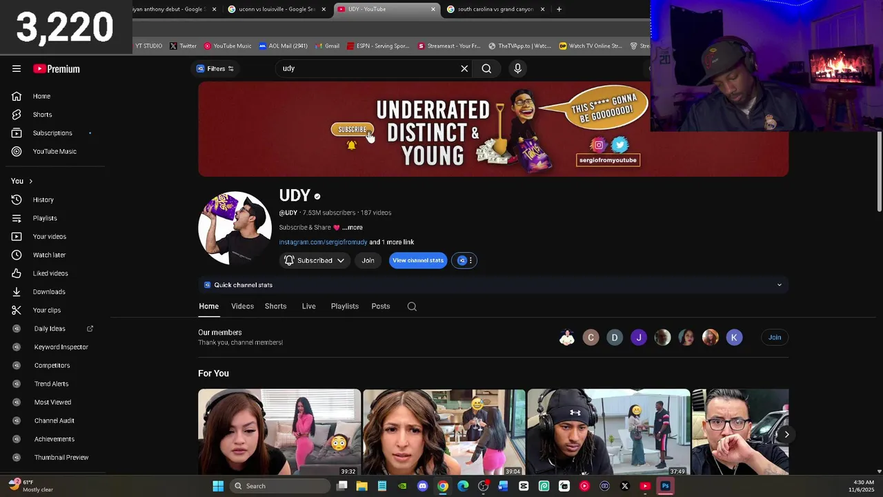Click the search magnifier button
The image size is (883, 497).
coord(486,68)
